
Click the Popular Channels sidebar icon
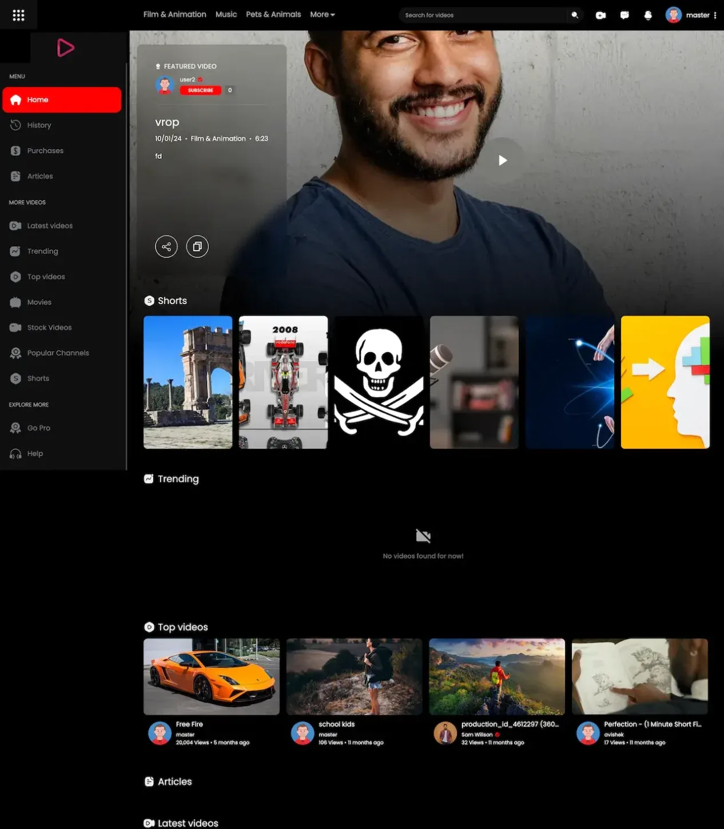tap(15, 353)
